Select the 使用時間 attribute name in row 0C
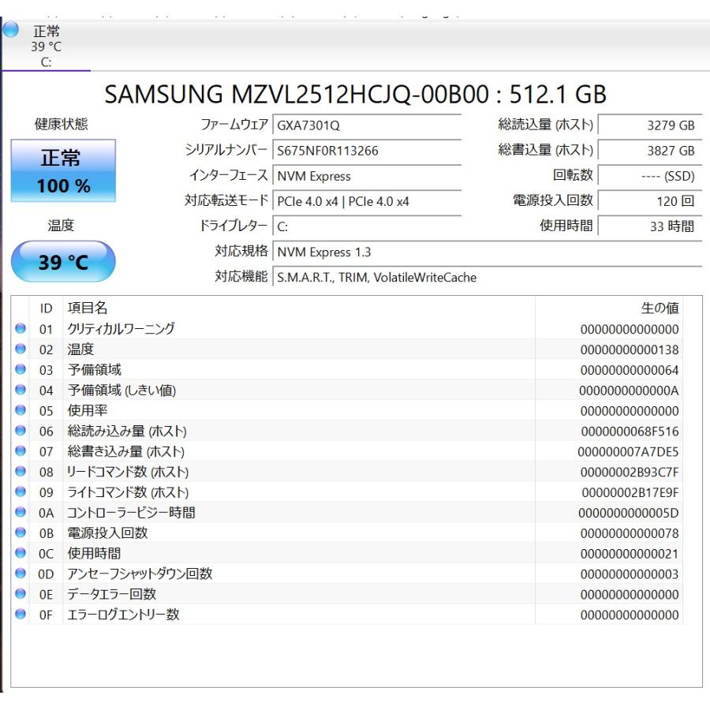This screenshot has height=710, width=710. coord(94,553)
